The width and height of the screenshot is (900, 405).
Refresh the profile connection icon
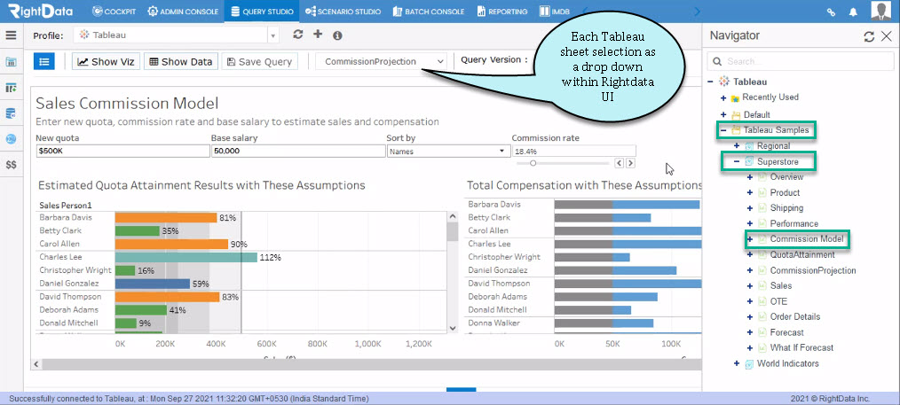point(298,35)
